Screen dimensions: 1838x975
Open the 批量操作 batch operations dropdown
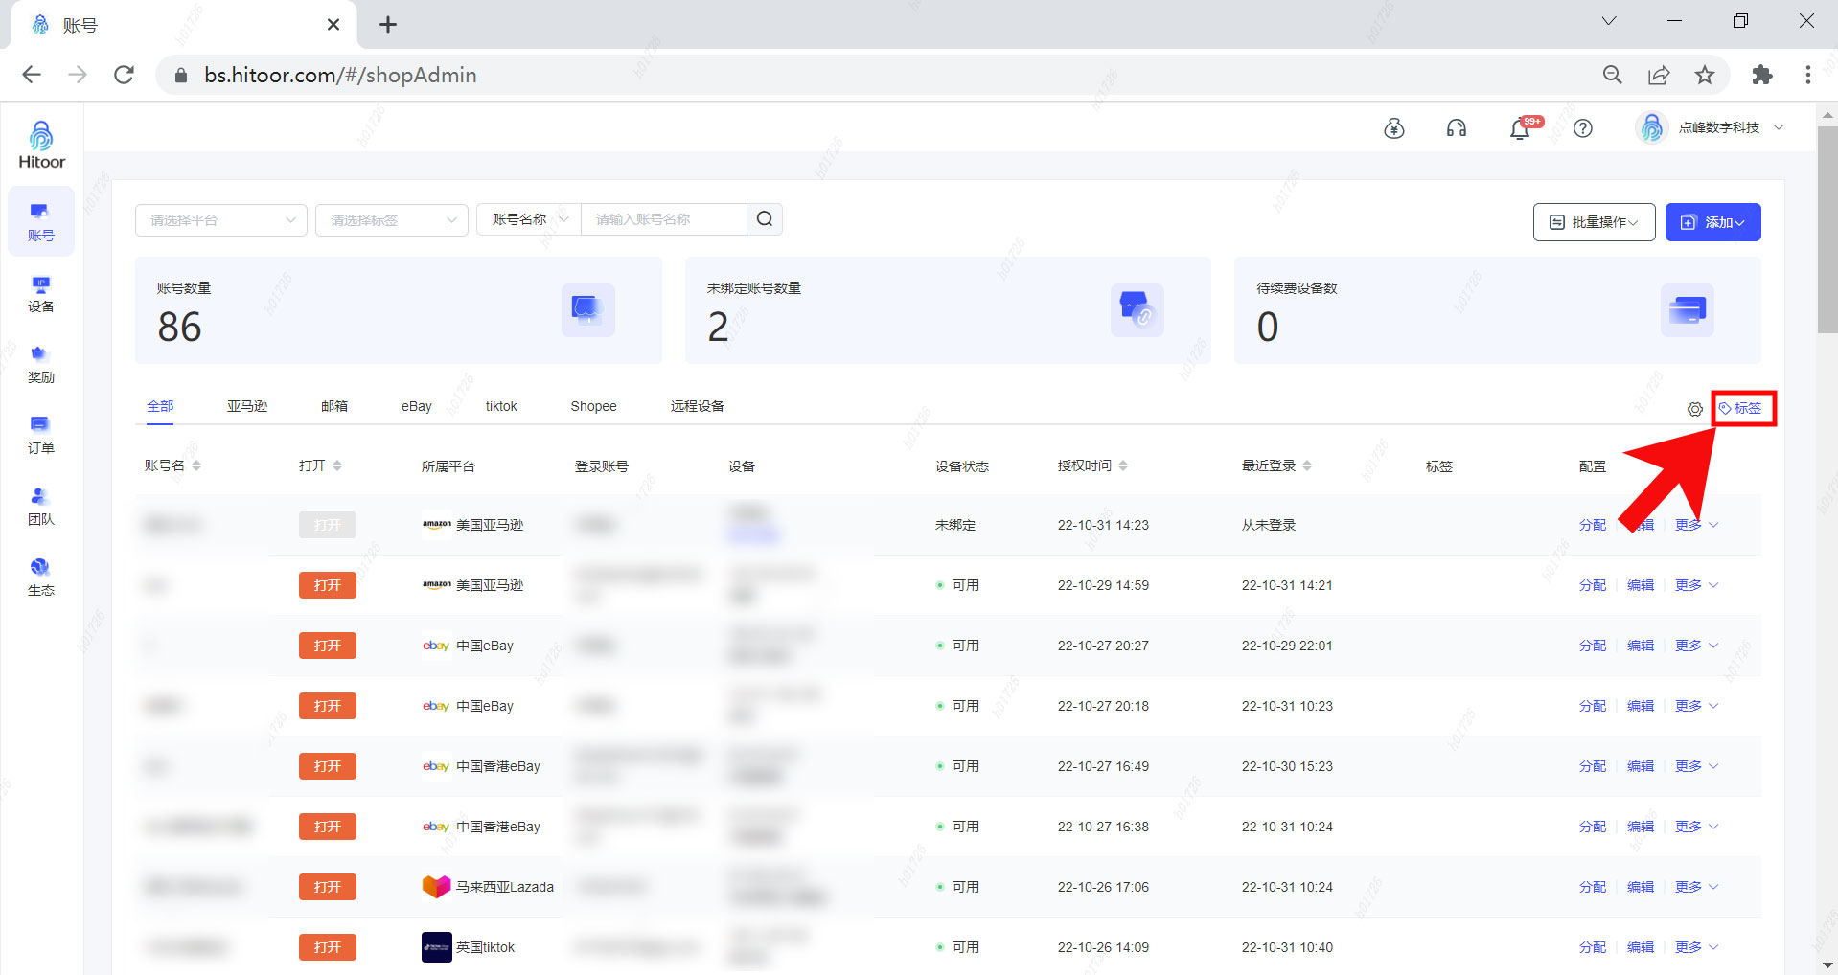tap(1594, 222)
